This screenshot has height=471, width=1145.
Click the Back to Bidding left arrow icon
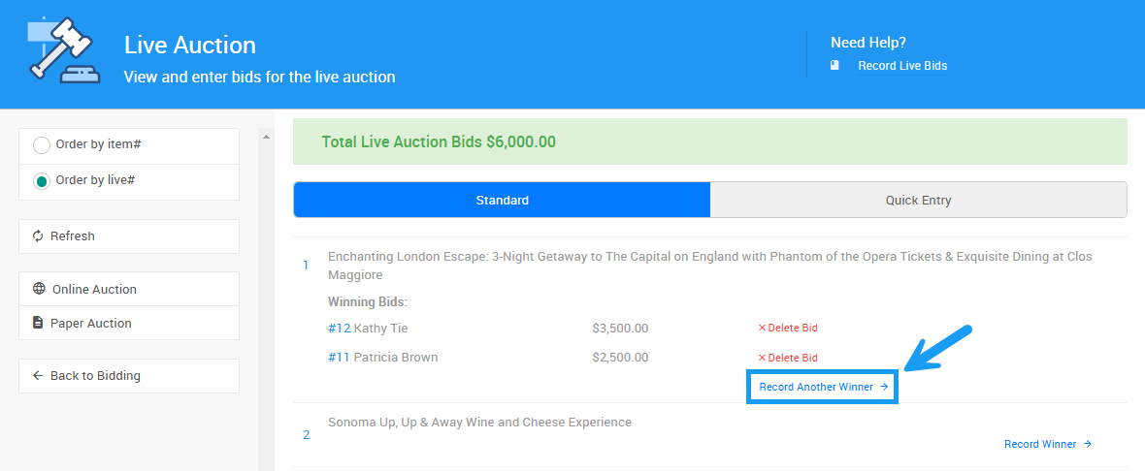click(x=38, y=376)
